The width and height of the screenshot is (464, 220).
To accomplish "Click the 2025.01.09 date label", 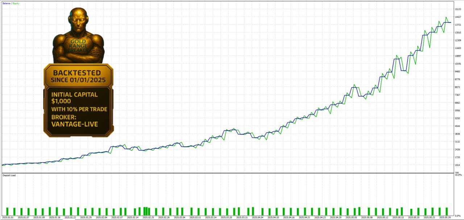I will [39, 218].
